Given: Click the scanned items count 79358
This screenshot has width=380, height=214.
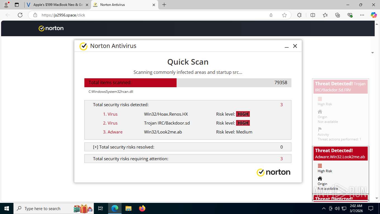Looking at the screenshot, I should [x=281, y=82].
